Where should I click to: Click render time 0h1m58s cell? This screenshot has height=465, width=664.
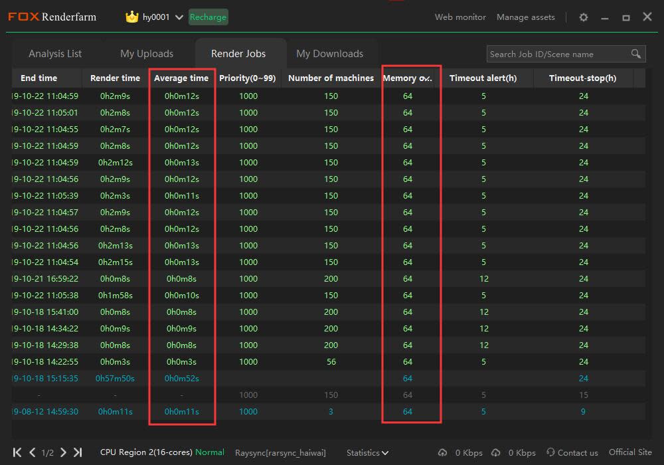click(x=115, y=295)
